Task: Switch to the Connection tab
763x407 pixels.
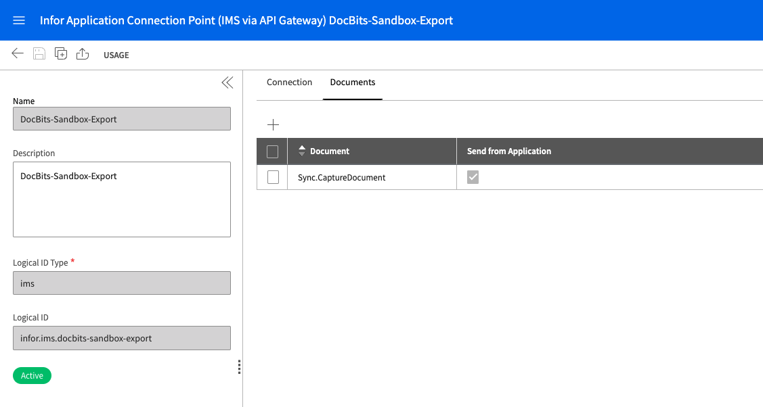Action: click(x=289, y=82)
